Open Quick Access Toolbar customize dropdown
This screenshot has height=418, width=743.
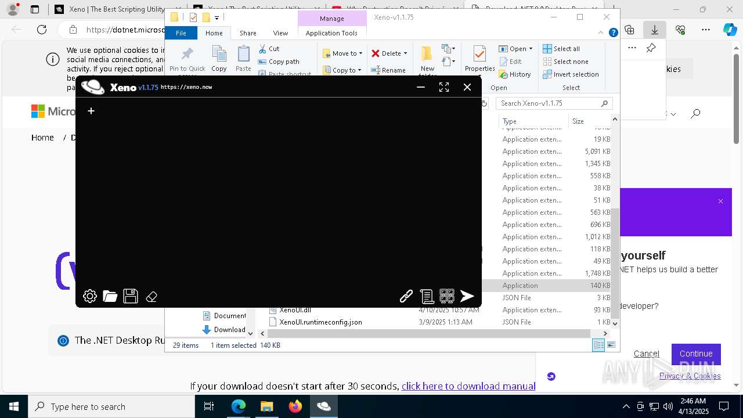[x=217, y=18]
